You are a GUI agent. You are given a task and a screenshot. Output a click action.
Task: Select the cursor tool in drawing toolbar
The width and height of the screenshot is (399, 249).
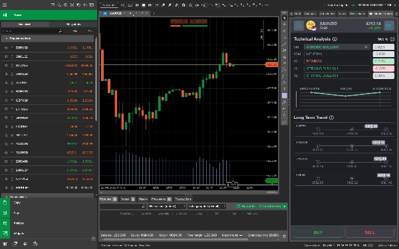[x=284, y=18]
